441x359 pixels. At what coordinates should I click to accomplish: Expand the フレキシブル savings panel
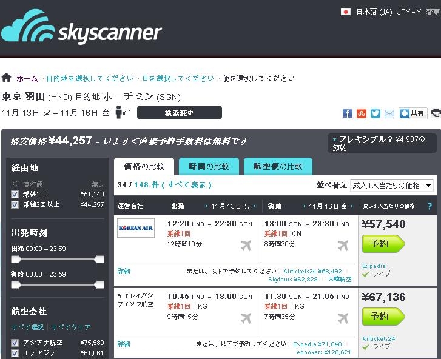tap(382, 143)
